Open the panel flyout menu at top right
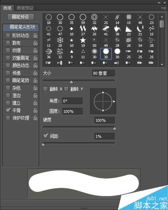The width and height of the screenshot is (168, 210). pyautogui.click(x=164, y=8)
